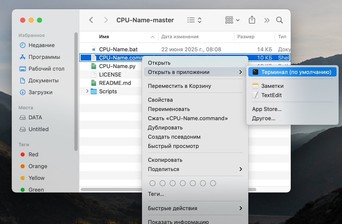342x224 pixels.
Task: Open the grouping options dropdown in toolbar
Action: coord(232,20)
